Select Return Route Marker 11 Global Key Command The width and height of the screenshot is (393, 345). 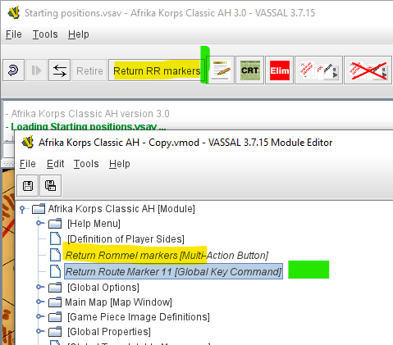[173, 271]
